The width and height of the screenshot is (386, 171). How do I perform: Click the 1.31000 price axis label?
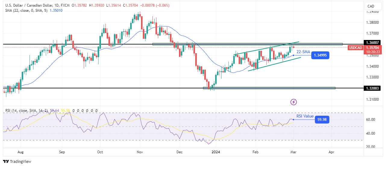click(372, 99)
